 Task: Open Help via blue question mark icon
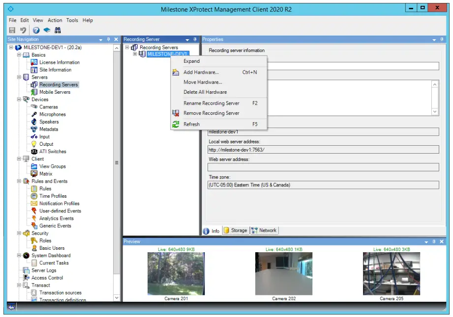pyautogui.click(x=36, y=30)
